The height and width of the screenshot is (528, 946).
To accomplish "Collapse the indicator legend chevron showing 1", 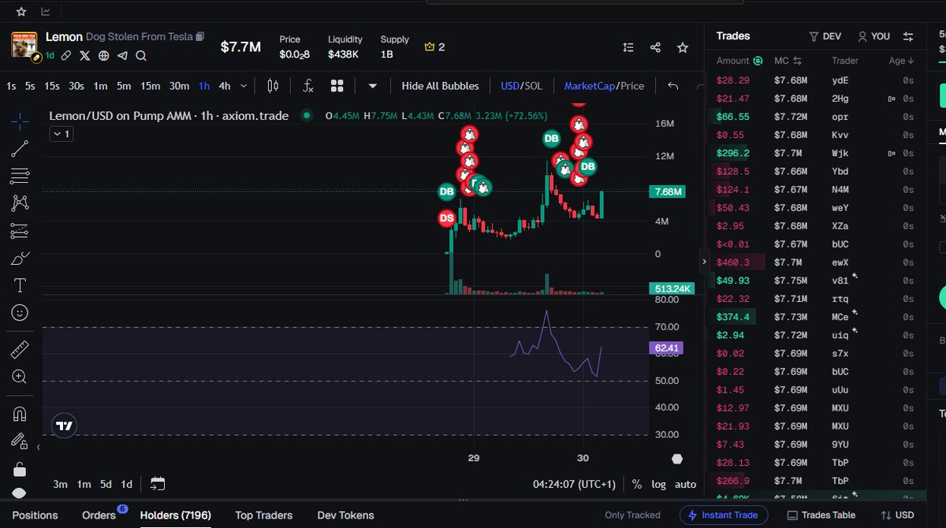I will tap(61, 134).
